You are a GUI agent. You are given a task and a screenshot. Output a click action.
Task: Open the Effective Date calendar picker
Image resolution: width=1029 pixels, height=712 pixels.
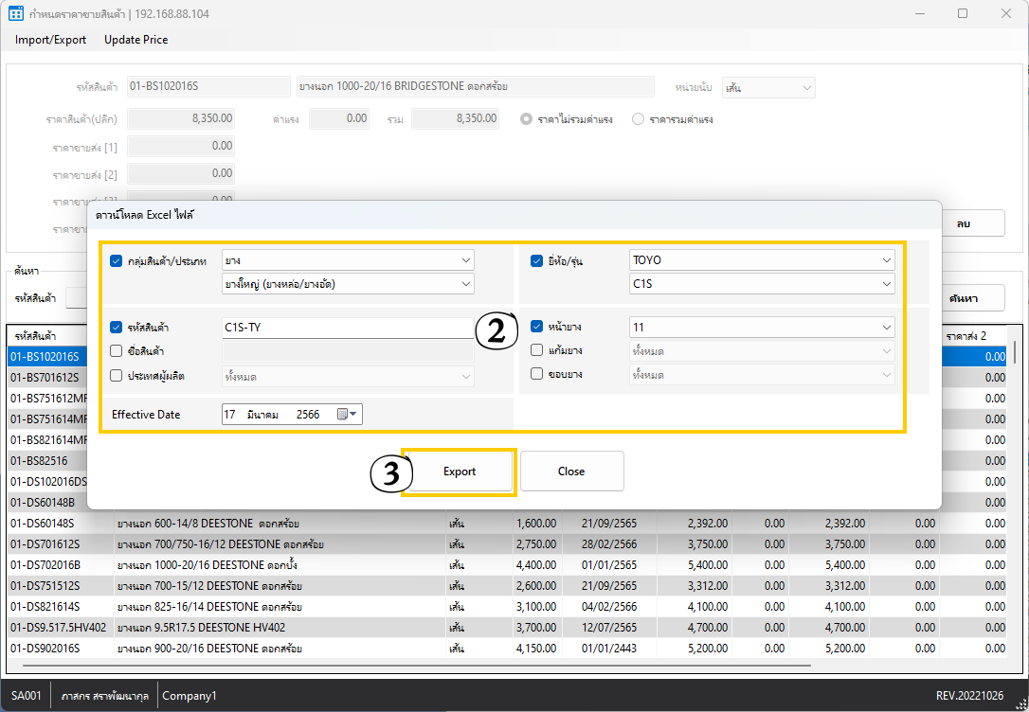tap(348, 415)
